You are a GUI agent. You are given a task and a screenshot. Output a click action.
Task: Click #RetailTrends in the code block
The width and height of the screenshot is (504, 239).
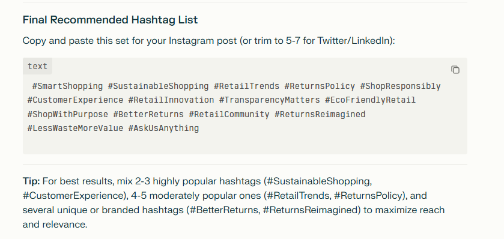point(246,86)
